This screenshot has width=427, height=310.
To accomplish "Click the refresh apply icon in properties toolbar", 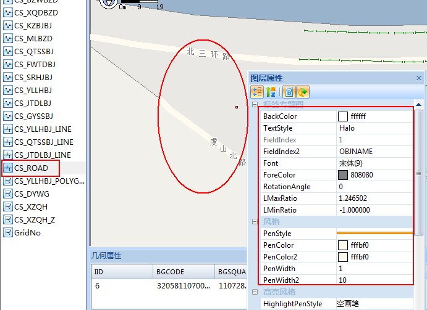I will coord(303,92).
